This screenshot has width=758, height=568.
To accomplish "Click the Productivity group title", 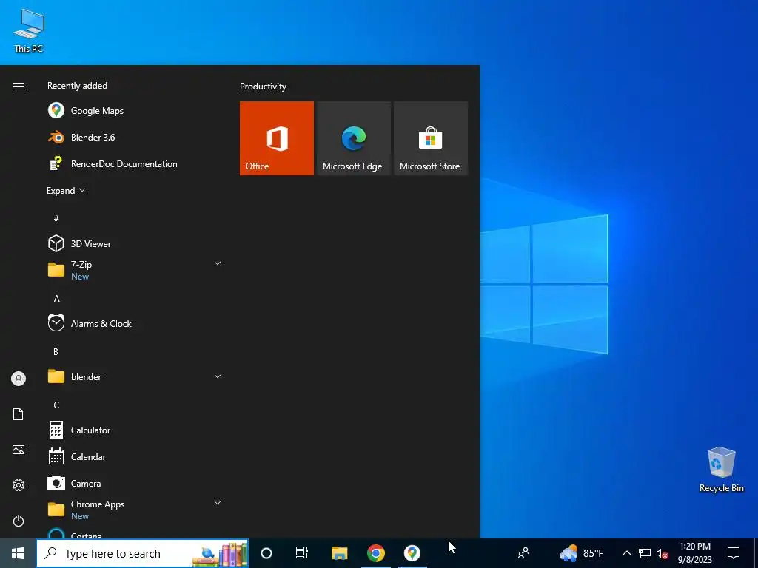I will point(263,87).
